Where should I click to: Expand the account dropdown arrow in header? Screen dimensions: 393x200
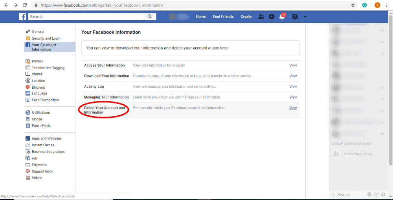(305, 16)
